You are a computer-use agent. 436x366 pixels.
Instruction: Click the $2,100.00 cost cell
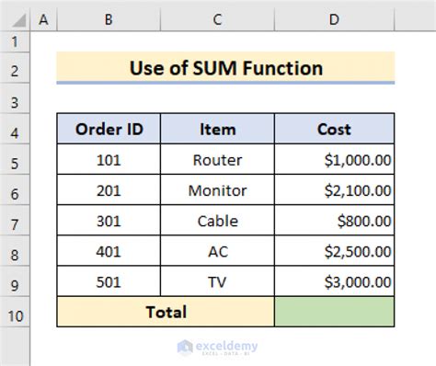tap(334, 189)
